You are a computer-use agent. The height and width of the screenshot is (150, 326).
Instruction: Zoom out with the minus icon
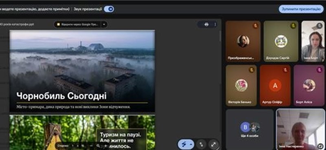click(91, 146)
